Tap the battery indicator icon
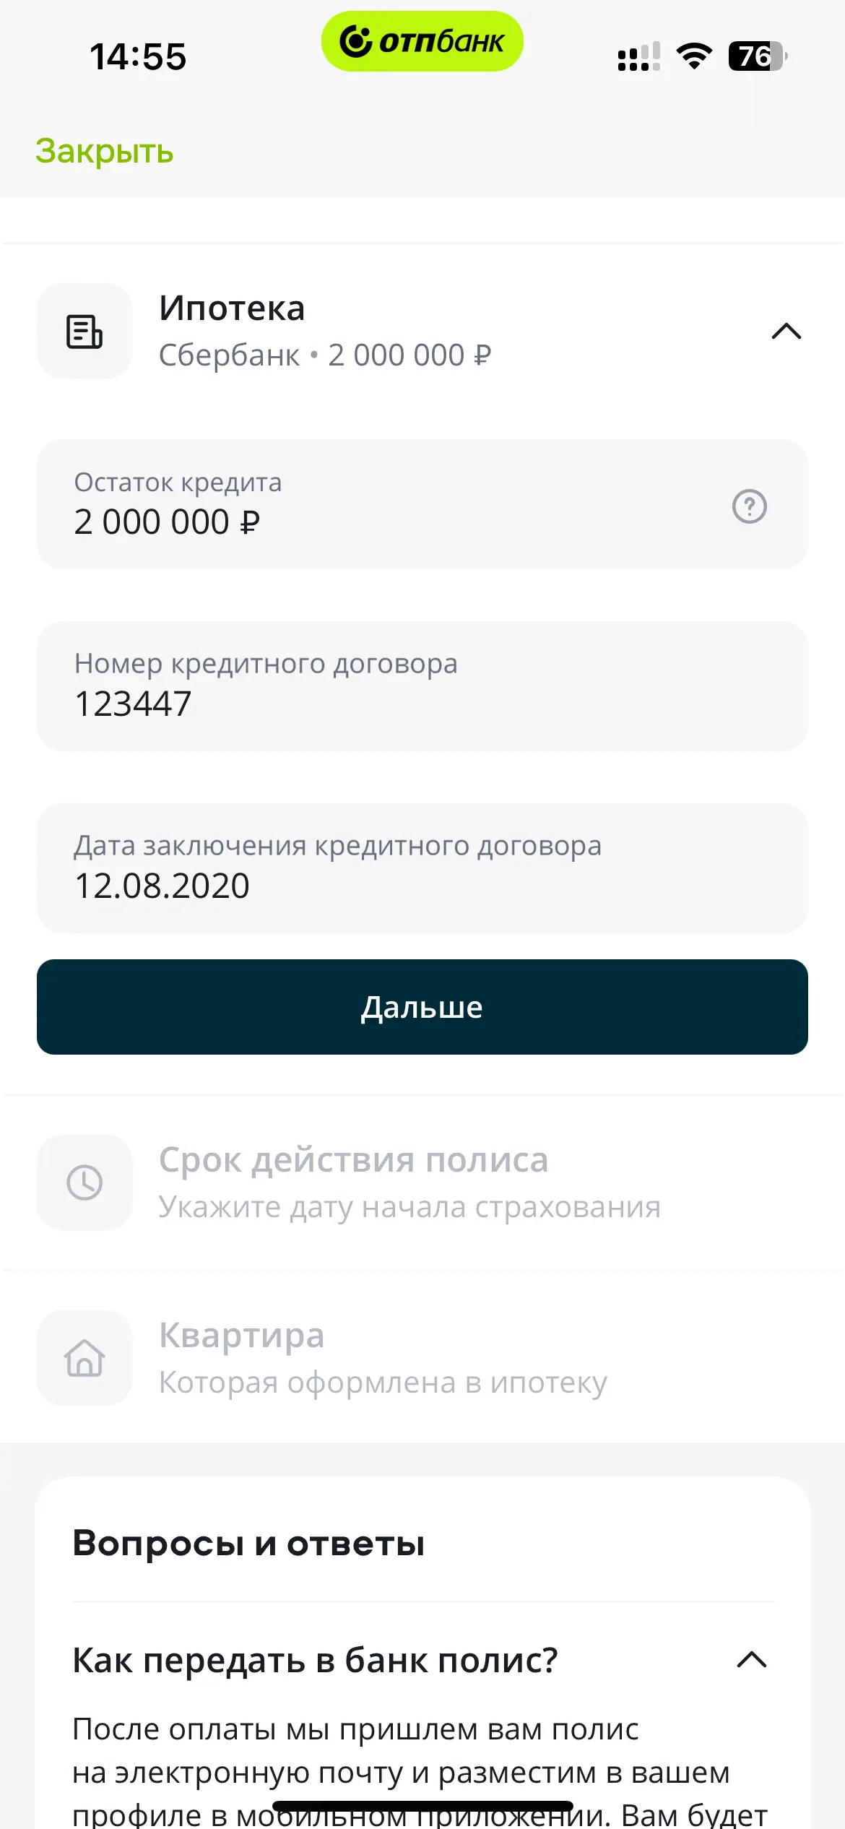Image resolution: width=845 pixels, height=1829 pixels. coord(756,56)
